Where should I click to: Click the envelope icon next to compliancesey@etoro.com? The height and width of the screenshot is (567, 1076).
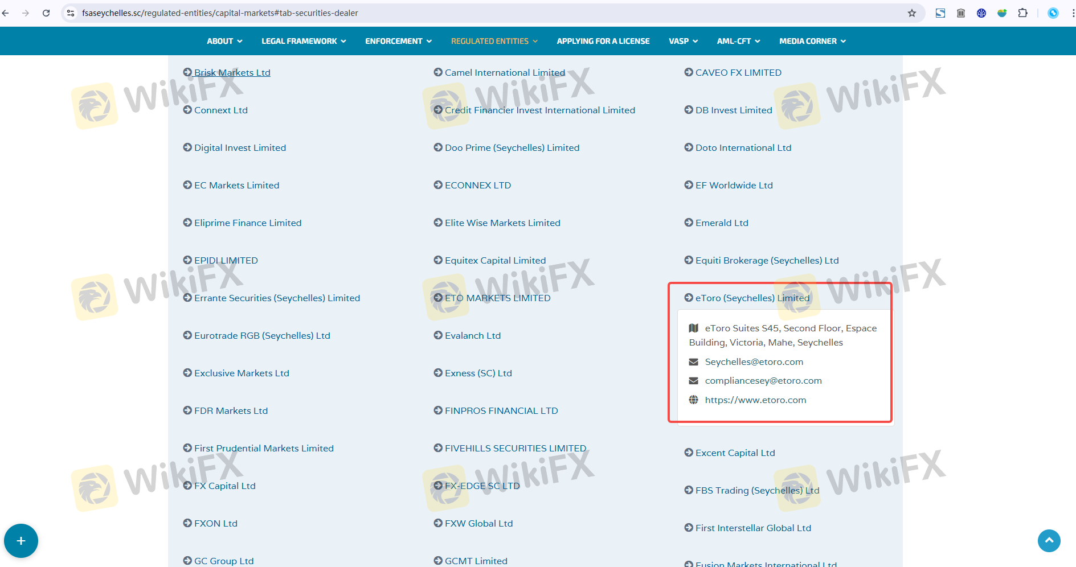pyautogui.click(x=694, y=381)
